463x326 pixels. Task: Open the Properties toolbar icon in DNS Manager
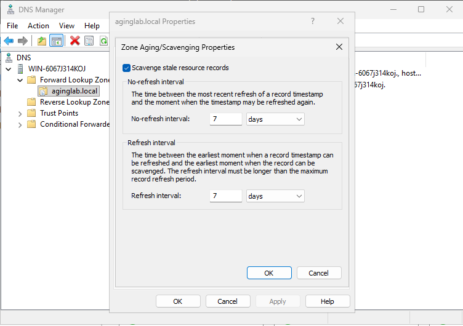click(x=89, y=41)
